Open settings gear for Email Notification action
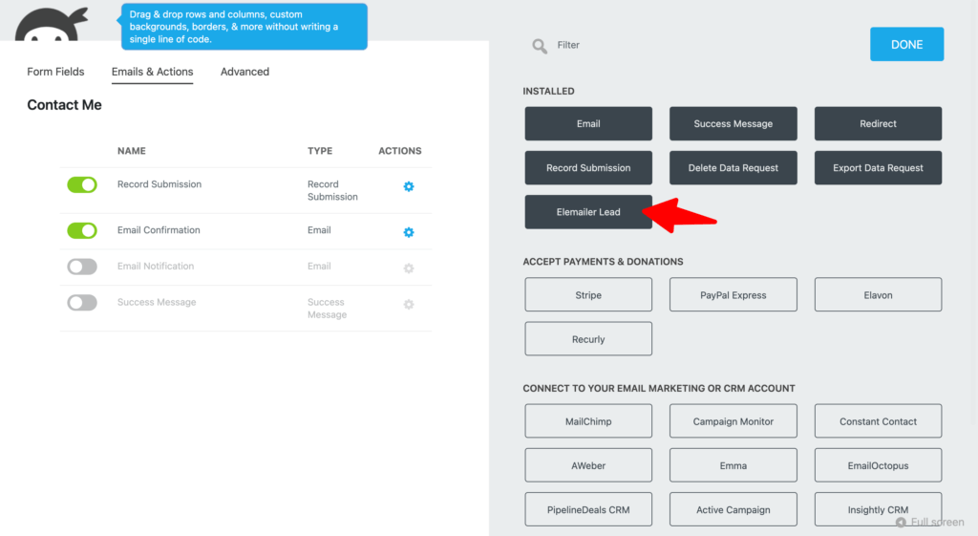Screen dimensions: 978x536 tap(409, 268)
